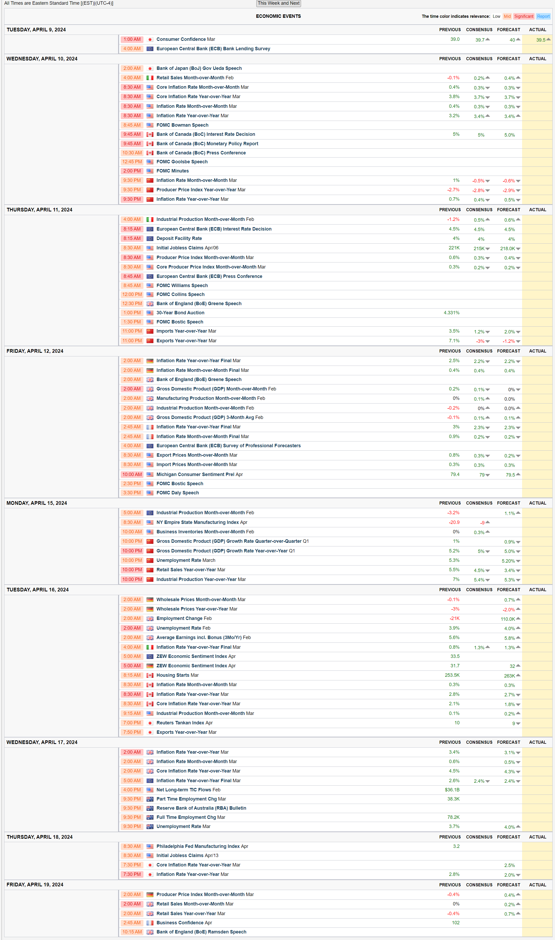The height and width of the screenshot is (940, 555).
Task: Click the Mid relevance color legend
Action: pyautogui.click(x=507, y=16)
